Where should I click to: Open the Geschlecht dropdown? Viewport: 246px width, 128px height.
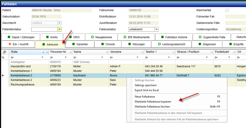coord(59,23)
